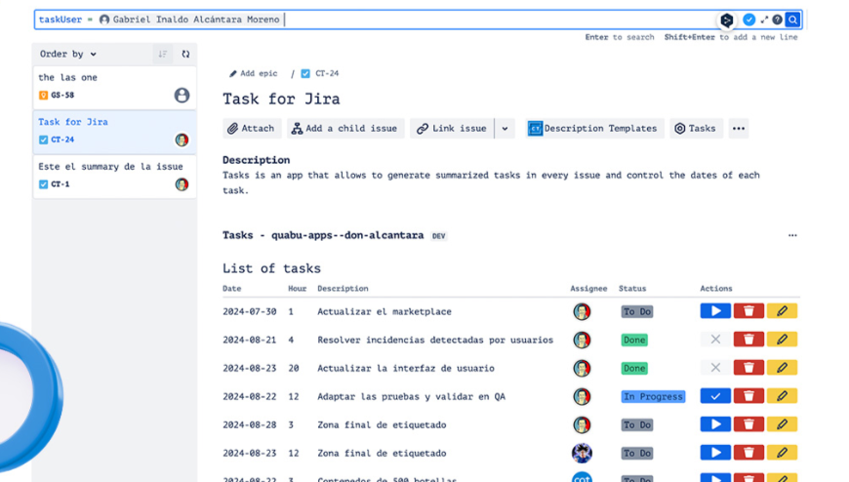Select the Task for Jira CT-24 issue card

[114, 132]
